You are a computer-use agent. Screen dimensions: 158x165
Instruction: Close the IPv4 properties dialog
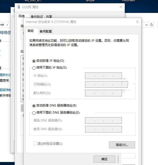[137, 22]
